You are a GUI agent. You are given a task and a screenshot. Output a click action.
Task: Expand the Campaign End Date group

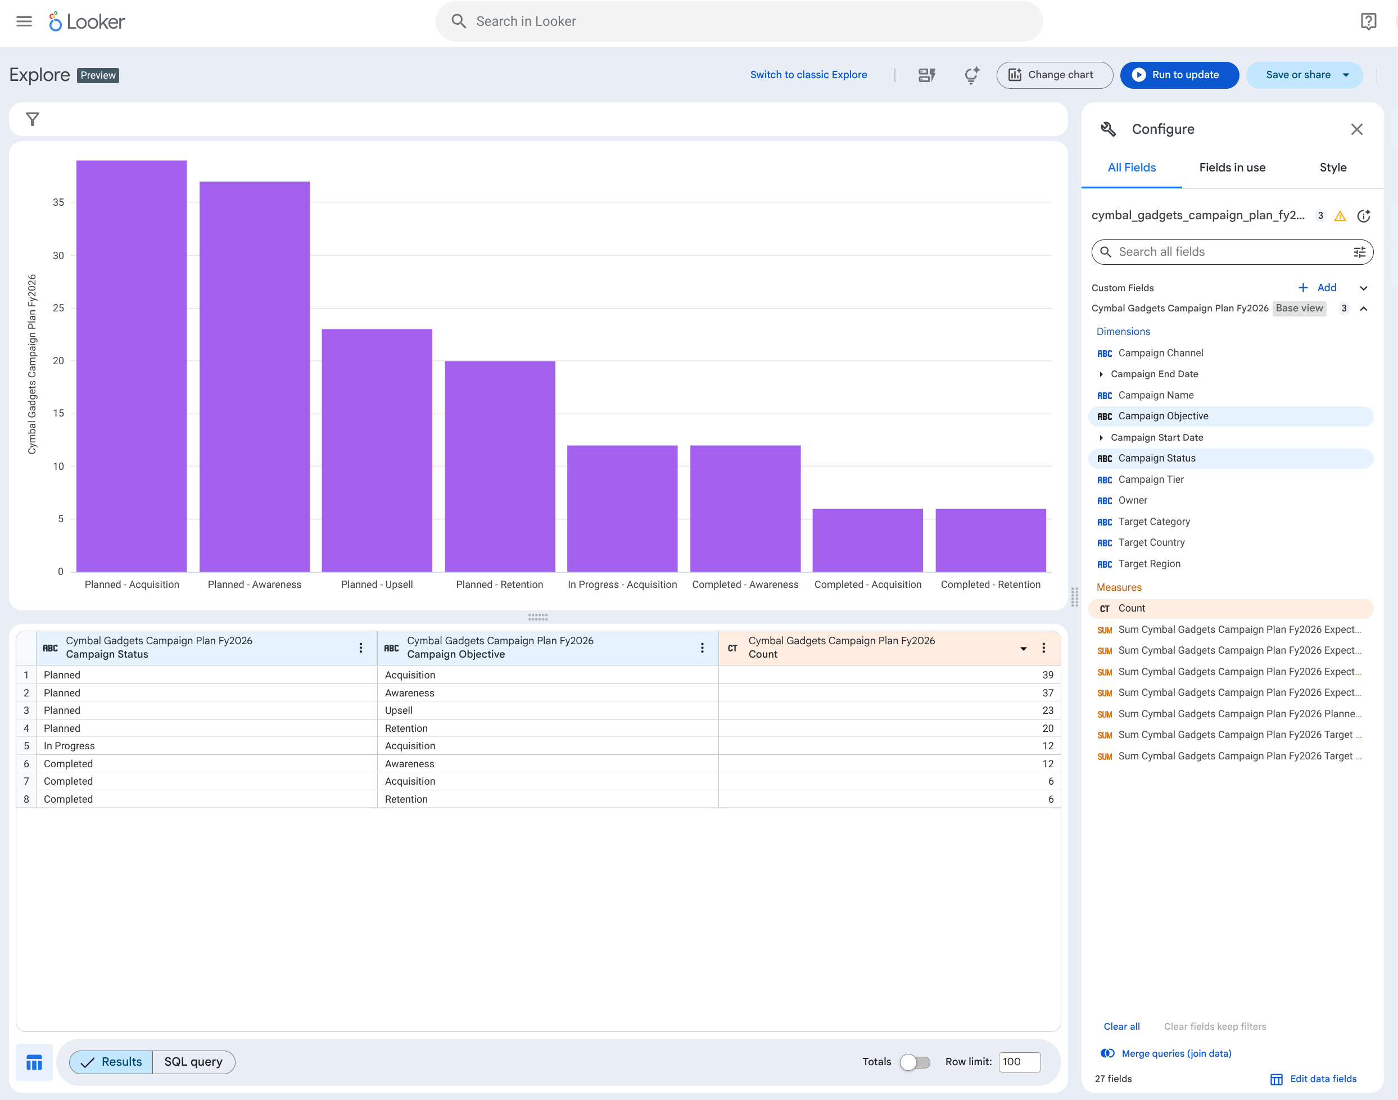1102,374
